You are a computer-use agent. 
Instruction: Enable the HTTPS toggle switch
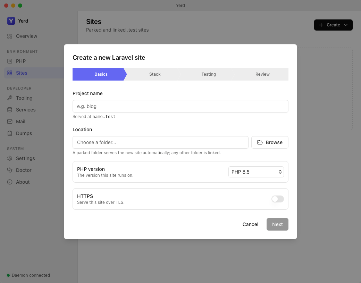click(x=277, y=199)
